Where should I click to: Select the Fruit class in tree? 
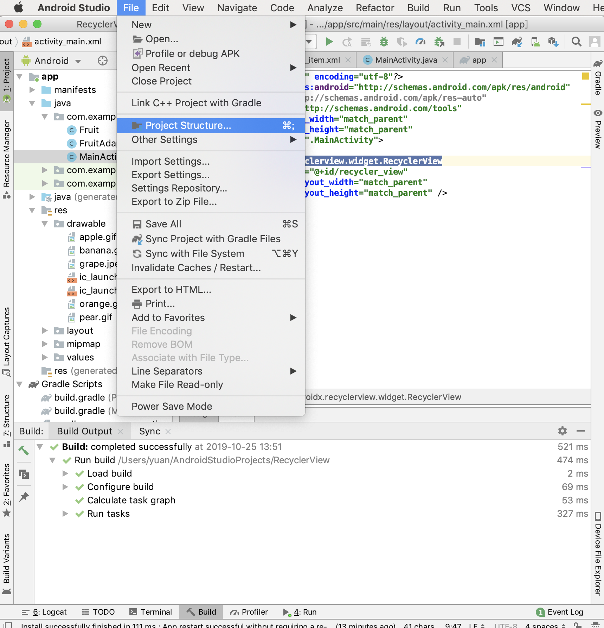(89, 130)
